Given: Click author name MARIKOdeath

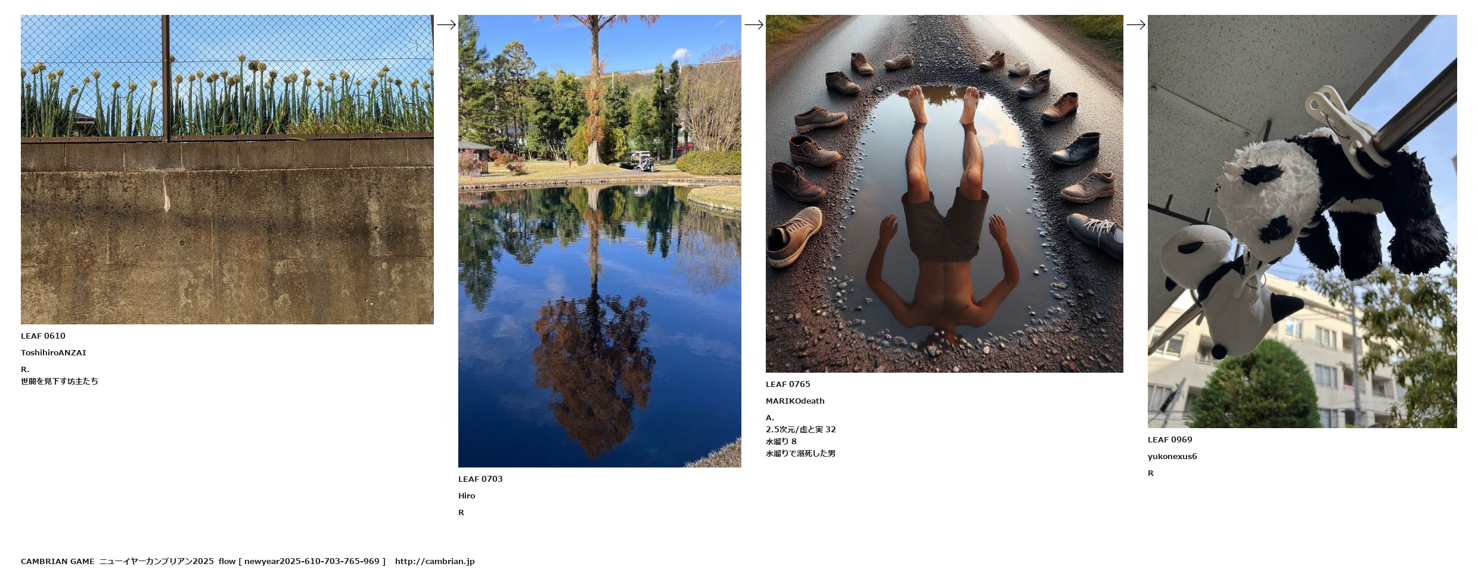Looking at the screenshot, I should [795, 401].
